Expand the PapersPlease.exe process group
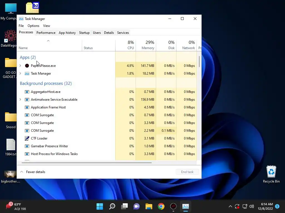 (x=20, y=66)
